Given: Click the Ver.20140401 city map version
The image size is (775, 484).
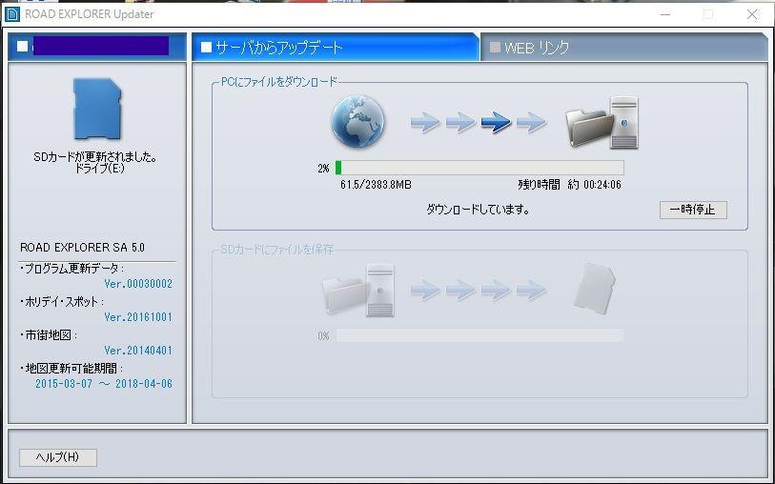Looking at the screenshot, I should pyautogui.click(x=138, y=351).
